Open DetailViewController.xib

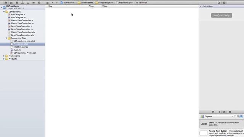tap(22, 35)
